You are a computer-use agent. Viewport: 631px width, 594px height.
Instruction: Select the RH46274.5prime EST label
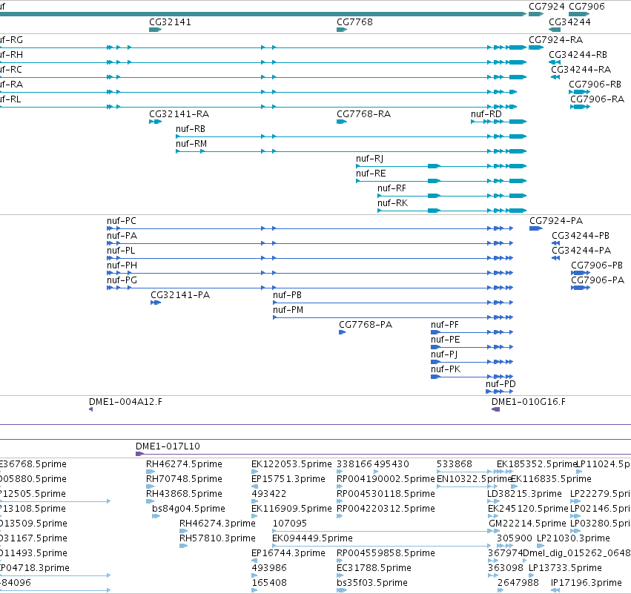point(184,464)
